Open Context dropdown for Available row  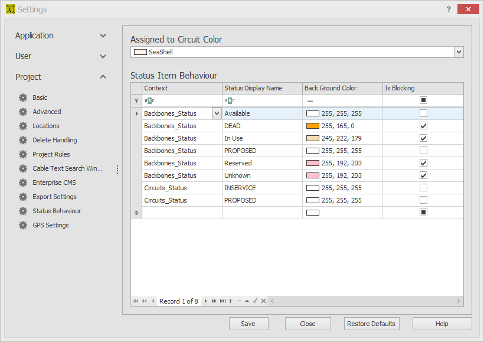pyautogui.click(x=217, y=113)
